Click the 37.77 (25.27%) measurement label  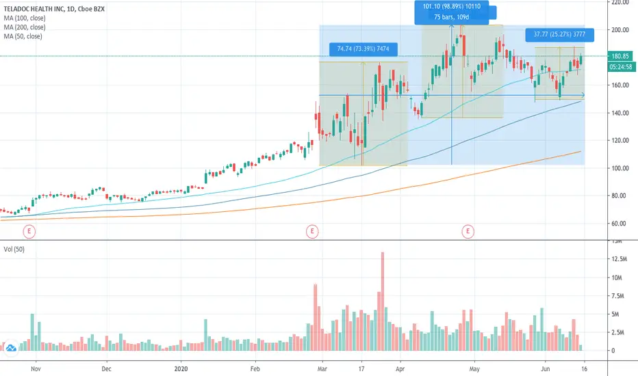click(x=559, y=35)
